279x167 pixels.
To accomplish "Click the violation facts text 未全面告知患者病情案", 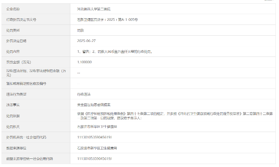I will (x=94, y=105).
